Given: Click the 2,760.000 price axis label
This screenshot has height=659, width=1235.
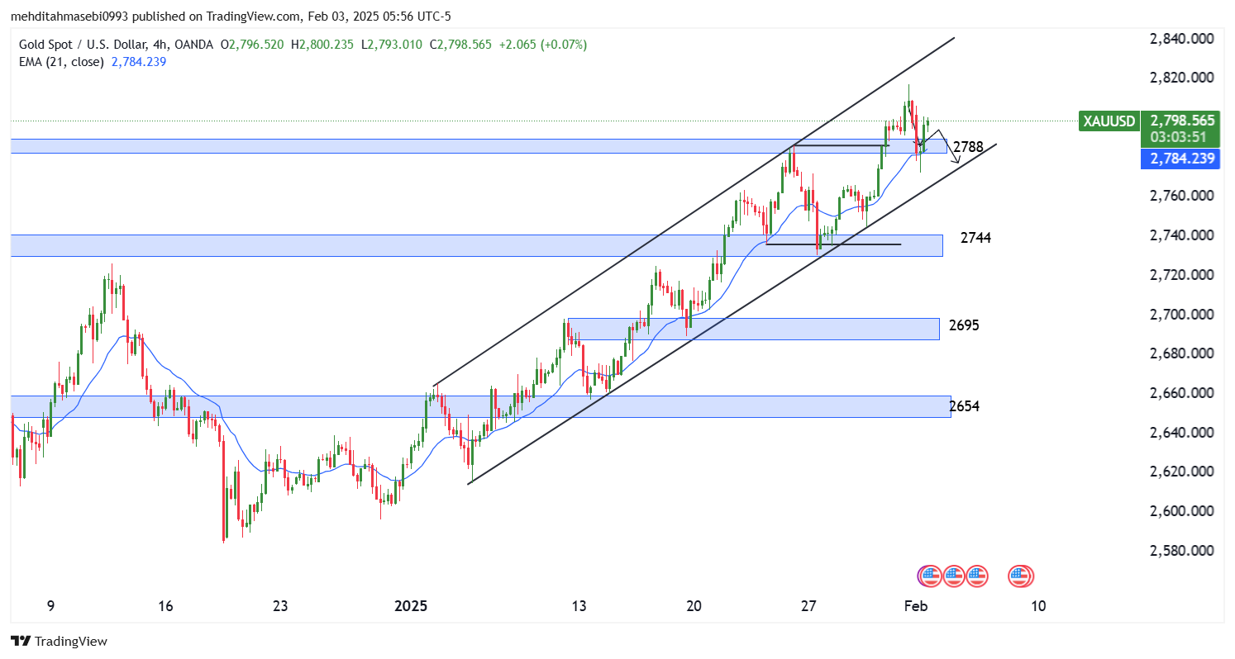Looking at the screenshot, I should (1181, 197).
